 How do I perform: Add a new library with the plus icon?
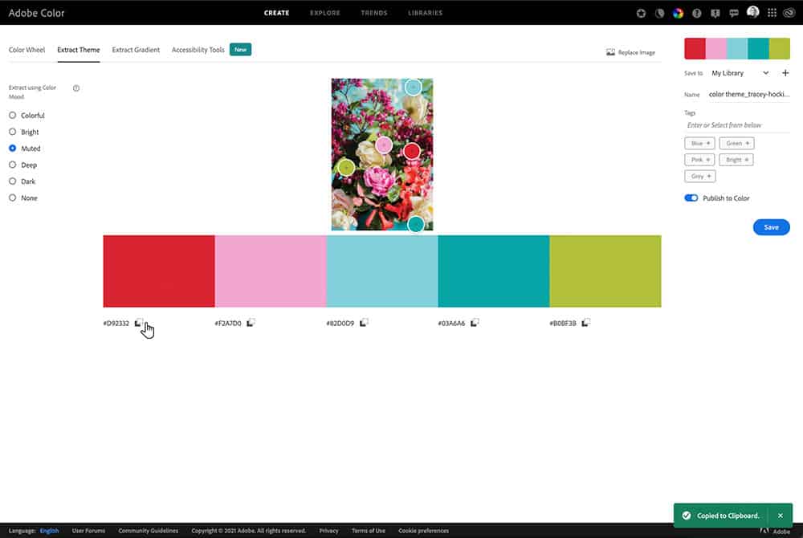(x=785, y=72)
